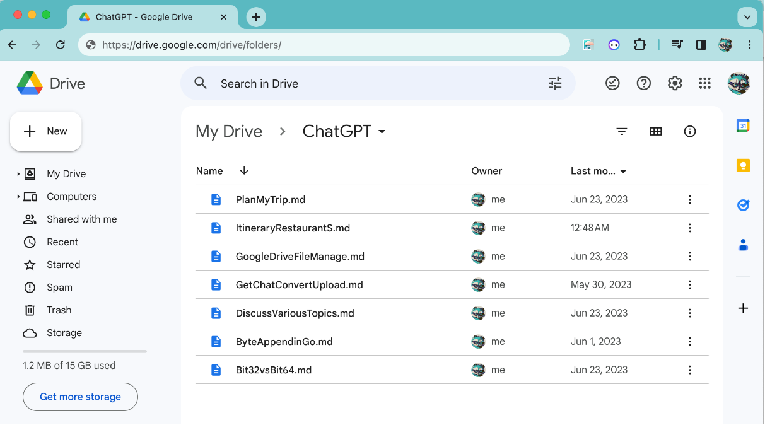This screenshot has height=425, width=765.
Task: Open the browser extensions puzzle icon
Action: [x=639, y=45]
